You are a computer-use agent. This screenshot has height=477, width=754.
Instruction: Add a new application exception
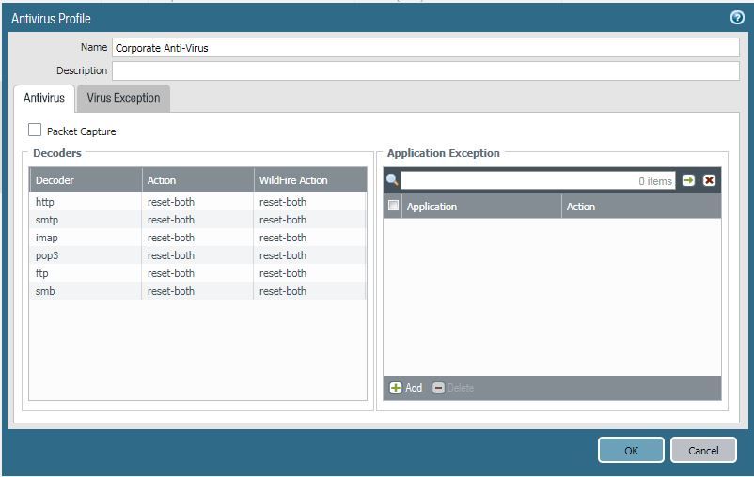click(x=406, y=388)
